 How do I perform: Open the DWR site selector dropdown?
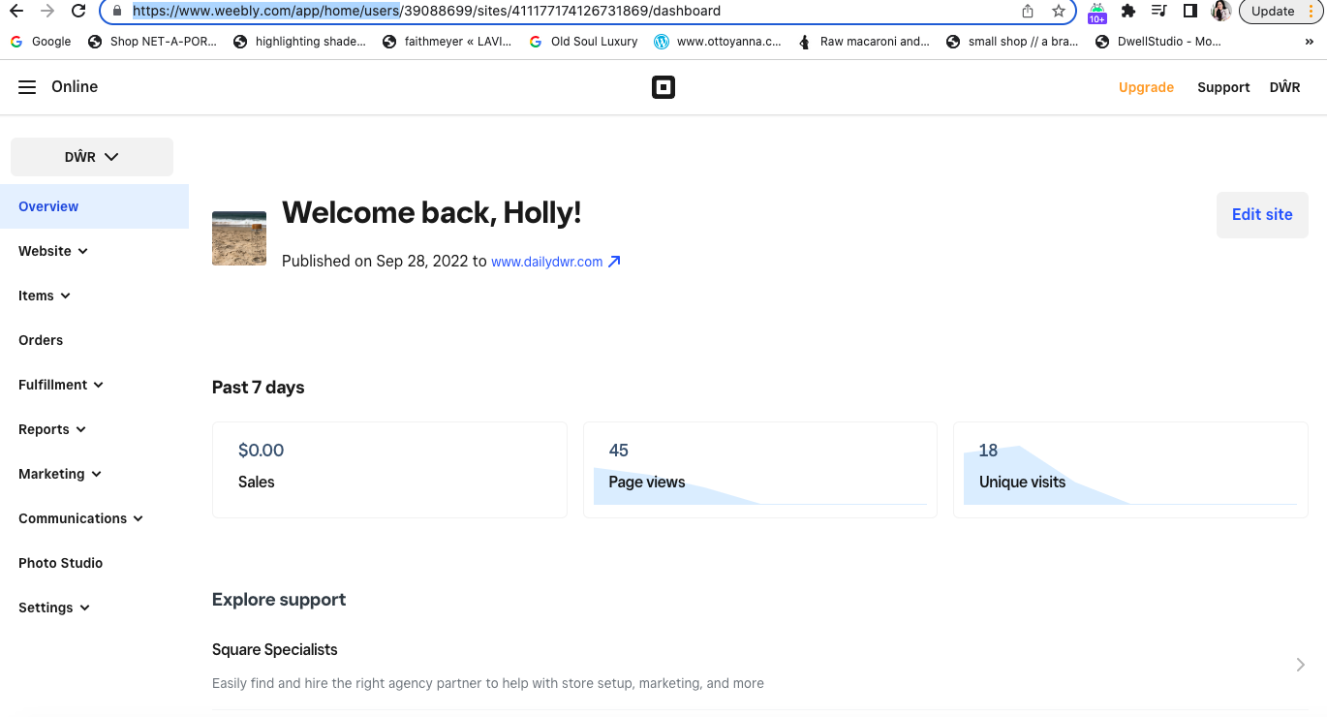[92, 157]
